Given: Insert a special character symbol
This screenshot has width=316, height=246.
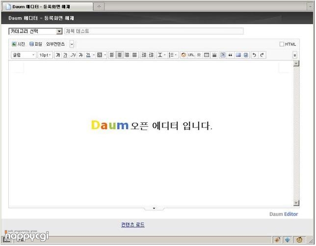Looking at the screenshot, I should click(199, 55).
